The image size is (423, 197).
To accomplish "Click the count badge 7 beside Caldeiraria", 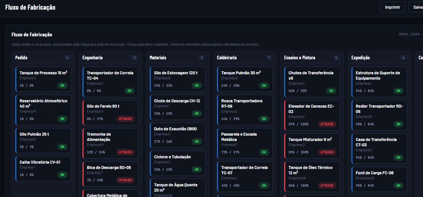I will point(269,58).
